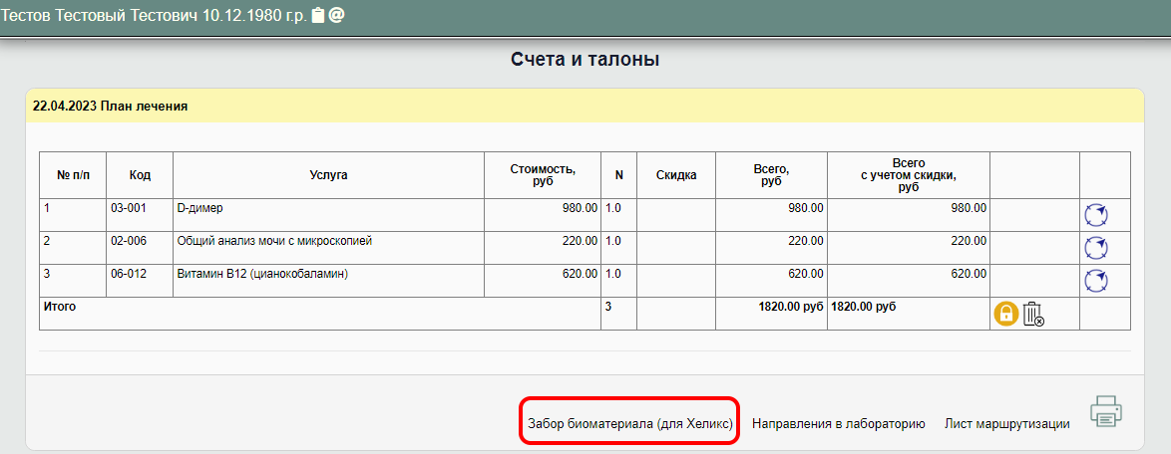Click the clipboard icon beside patient name
Screen dimensions: 1171x454
click(x=317, y=16)
